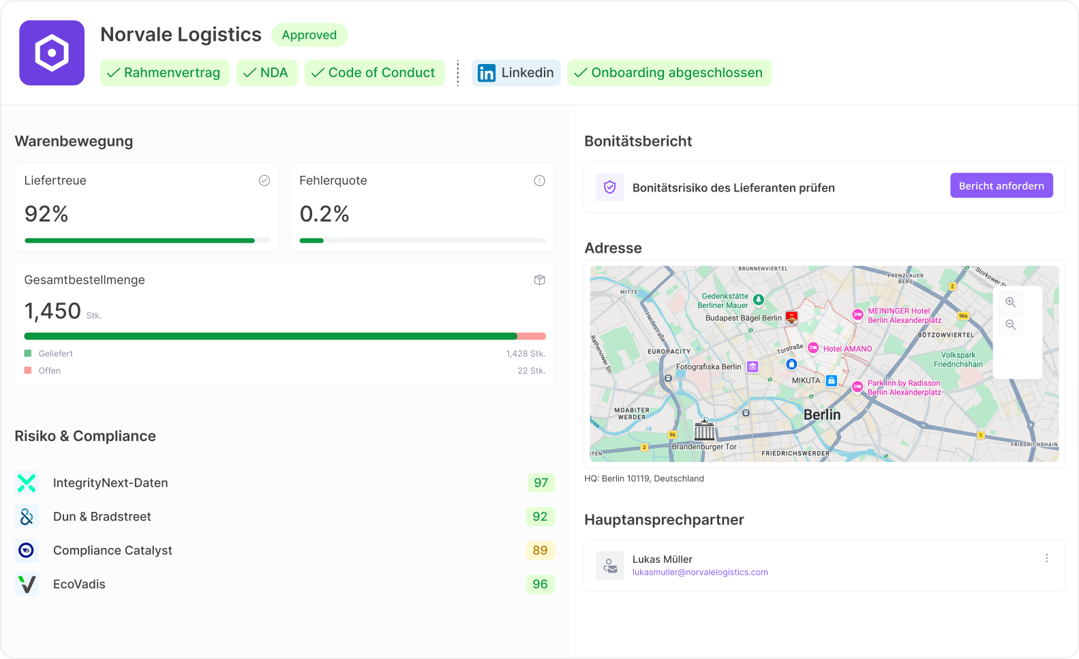1079x659 pixels.
Task: Open the Linkedin profile chip
Action: pos(516,73)
